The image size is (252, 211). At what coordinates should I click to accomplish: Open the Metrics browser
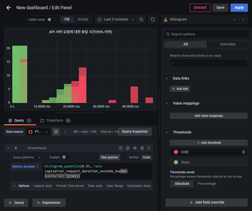click(x=25, y=167)
